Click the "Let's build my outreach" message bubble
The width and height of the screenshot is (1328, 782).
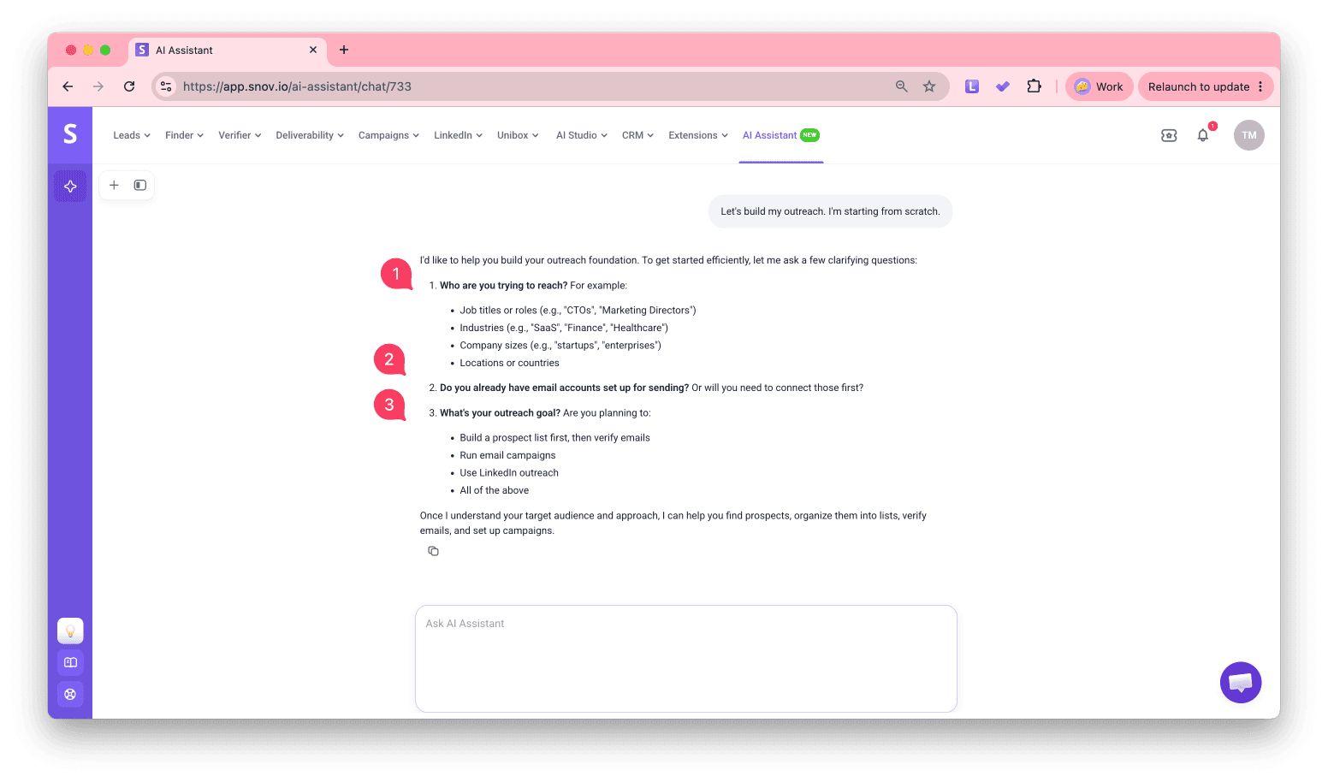point(830,211)
